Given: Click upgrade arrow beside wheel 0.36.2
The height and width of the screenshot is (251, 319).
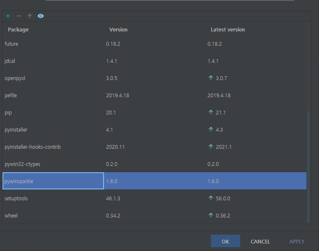Looking at the screenshot, I should tap(210, 215).
